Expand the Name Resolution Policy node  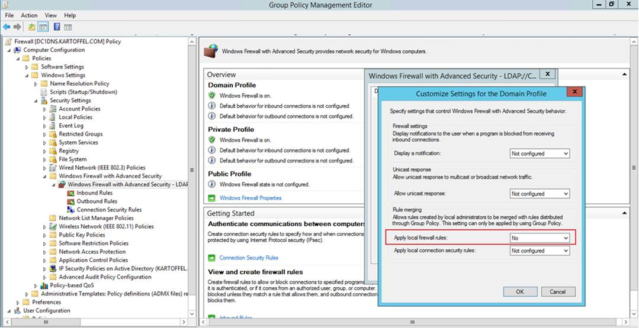[x=36, y=84]
